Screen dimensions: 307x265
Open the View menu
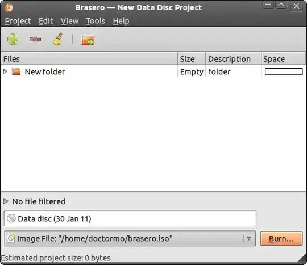tap(69, 21)
